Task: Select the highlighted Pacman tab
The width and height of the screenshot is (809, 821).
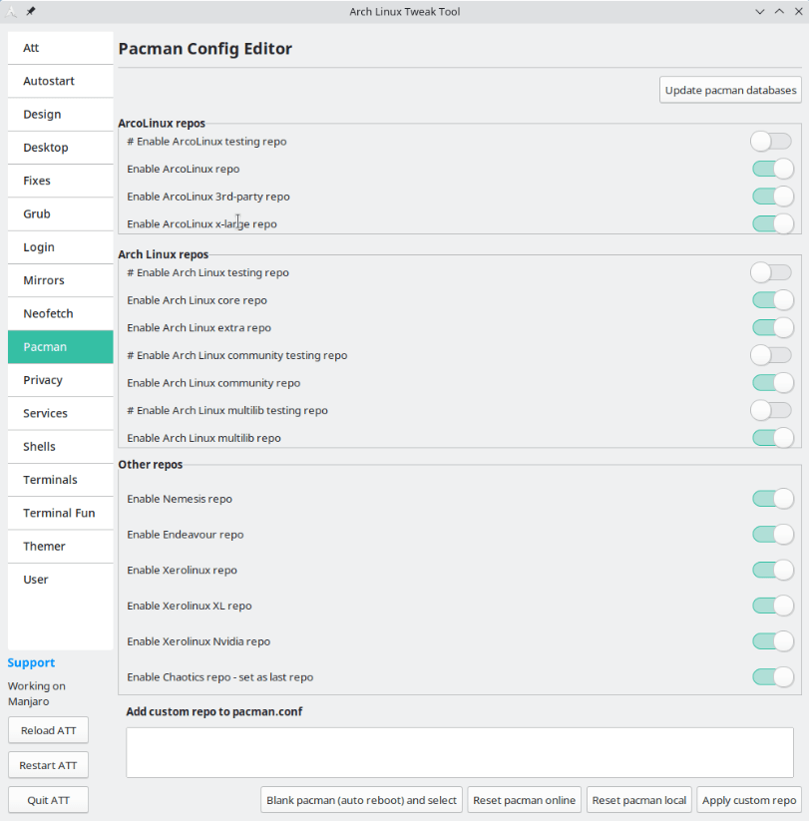Action: (x=60, y=346)
